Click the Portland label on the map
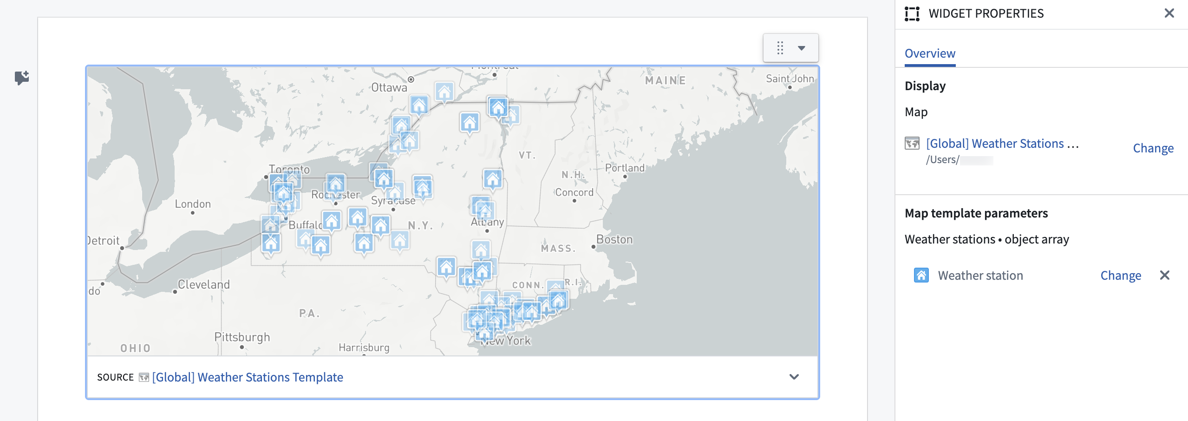This screenshot has width=1188, height=421. coord(625,168)
